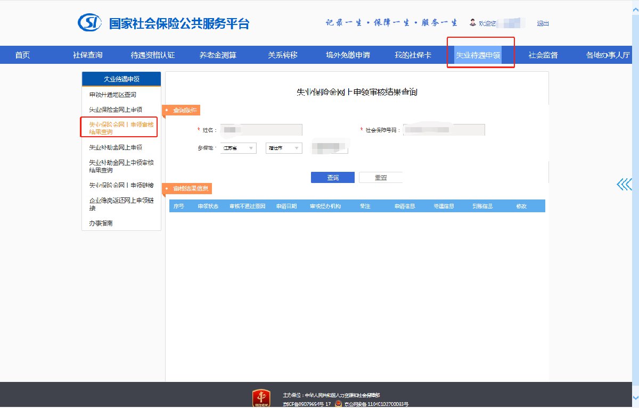Go to 社保查询 in navigation bar
The image size is (639, 408).
point(88,55)
